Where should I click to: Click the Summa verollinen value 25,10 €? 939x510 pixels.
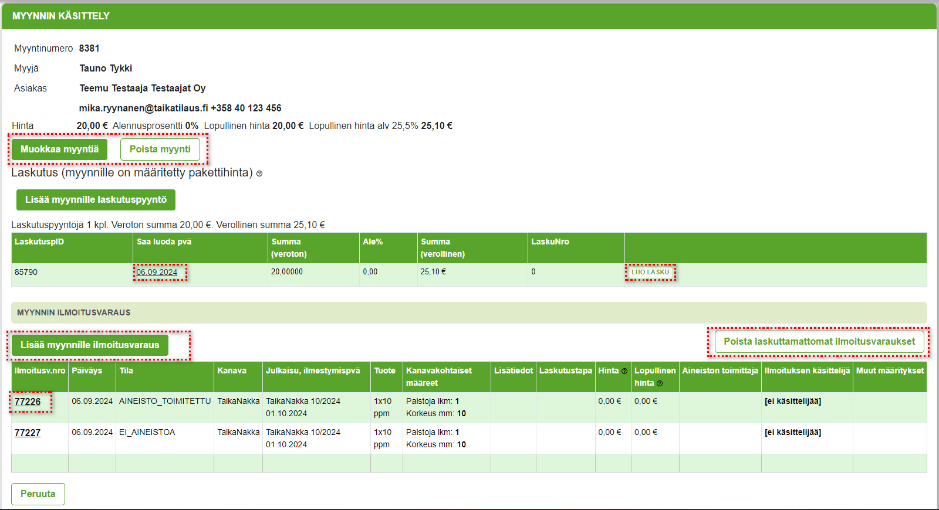(433, 271)
